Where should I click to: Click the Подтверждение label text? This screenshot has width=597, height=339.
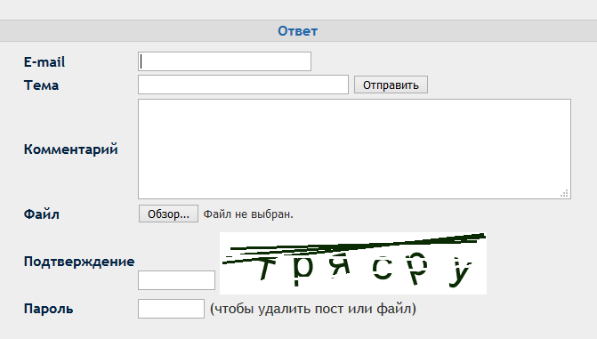tap(79, 262)
